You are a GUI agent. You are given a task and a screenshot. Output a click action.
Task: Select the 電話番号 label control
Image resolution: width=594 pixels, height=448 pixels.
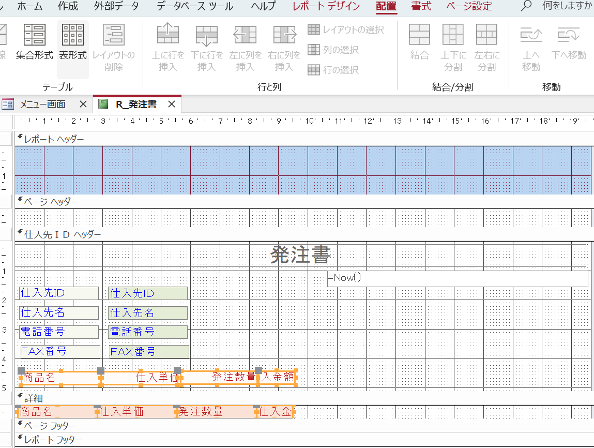pos(59,332)
